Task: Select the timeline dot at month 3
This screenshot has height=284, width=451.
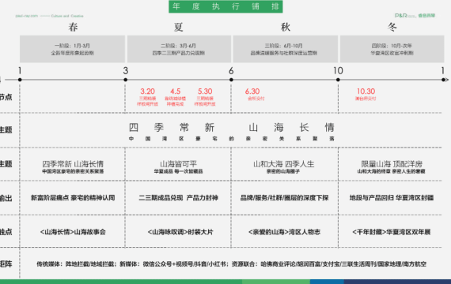Action: [125, 80]
